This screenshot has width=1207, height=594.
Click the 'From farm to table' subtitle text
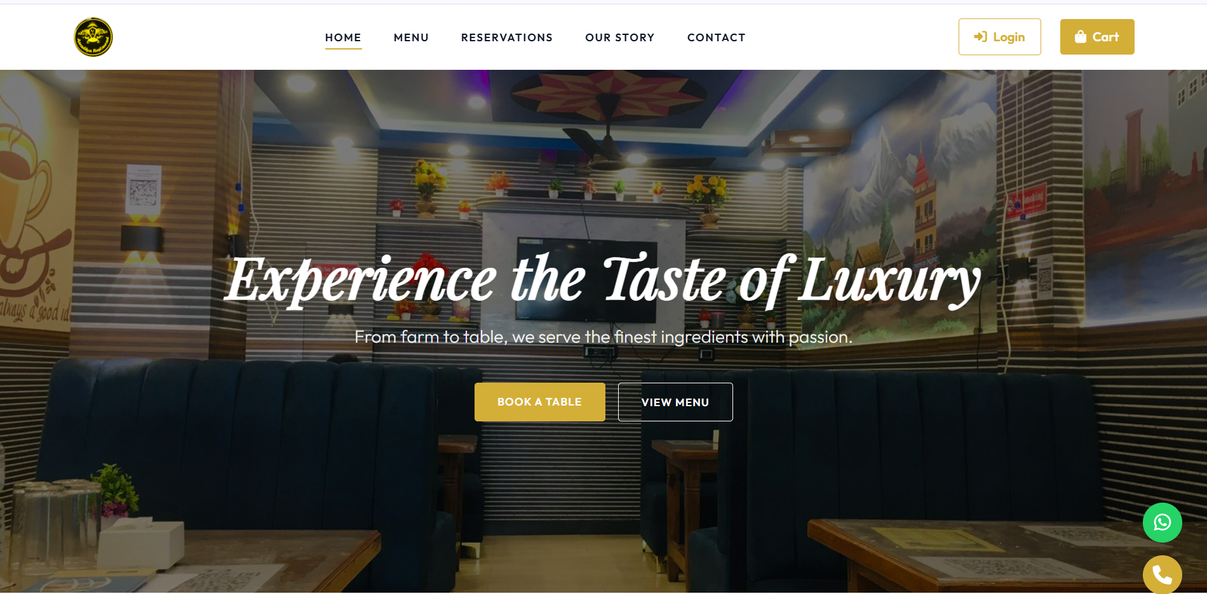tap(603, 337)
